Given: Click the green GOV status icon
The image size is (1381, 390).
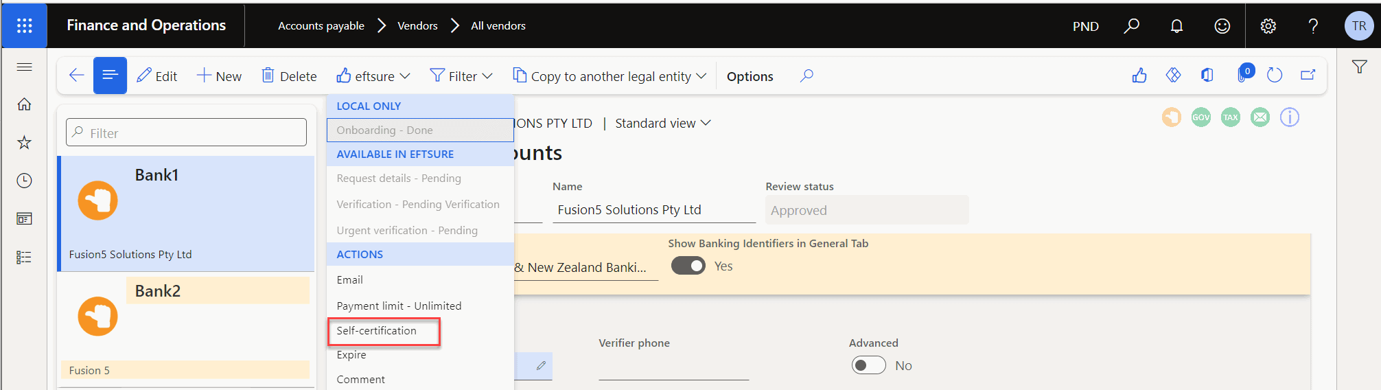Looking at the screenshot, I should click(x=1200, y=117).
